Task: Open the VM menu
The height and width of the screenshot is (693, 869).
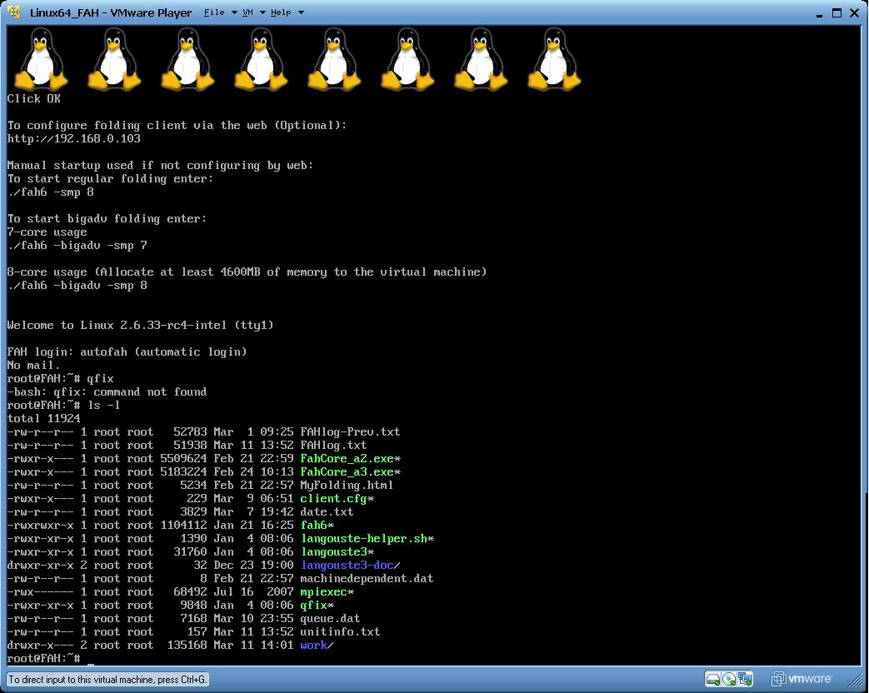Action: click(247, 12)
